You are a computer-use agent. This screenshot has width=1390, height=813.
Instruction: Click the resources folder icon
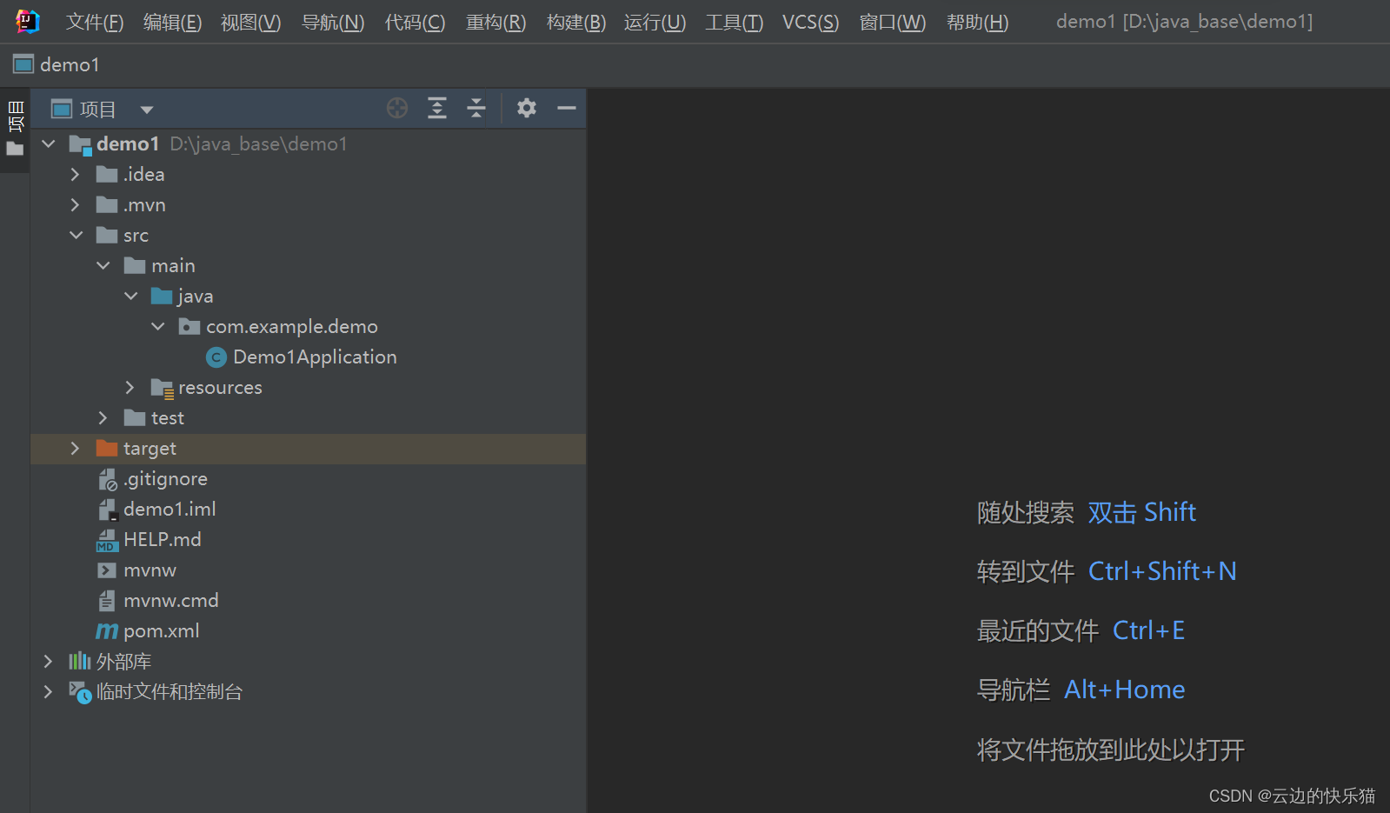(x=163, y=388)
